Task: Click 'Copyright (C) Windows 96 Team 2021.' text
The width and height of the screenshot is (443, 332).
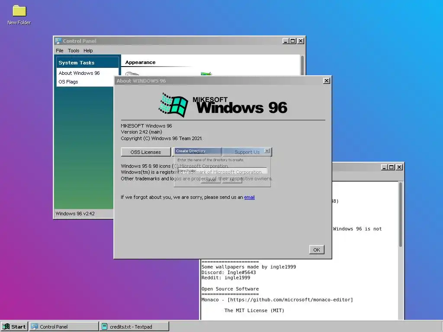Action: point(162,138)
